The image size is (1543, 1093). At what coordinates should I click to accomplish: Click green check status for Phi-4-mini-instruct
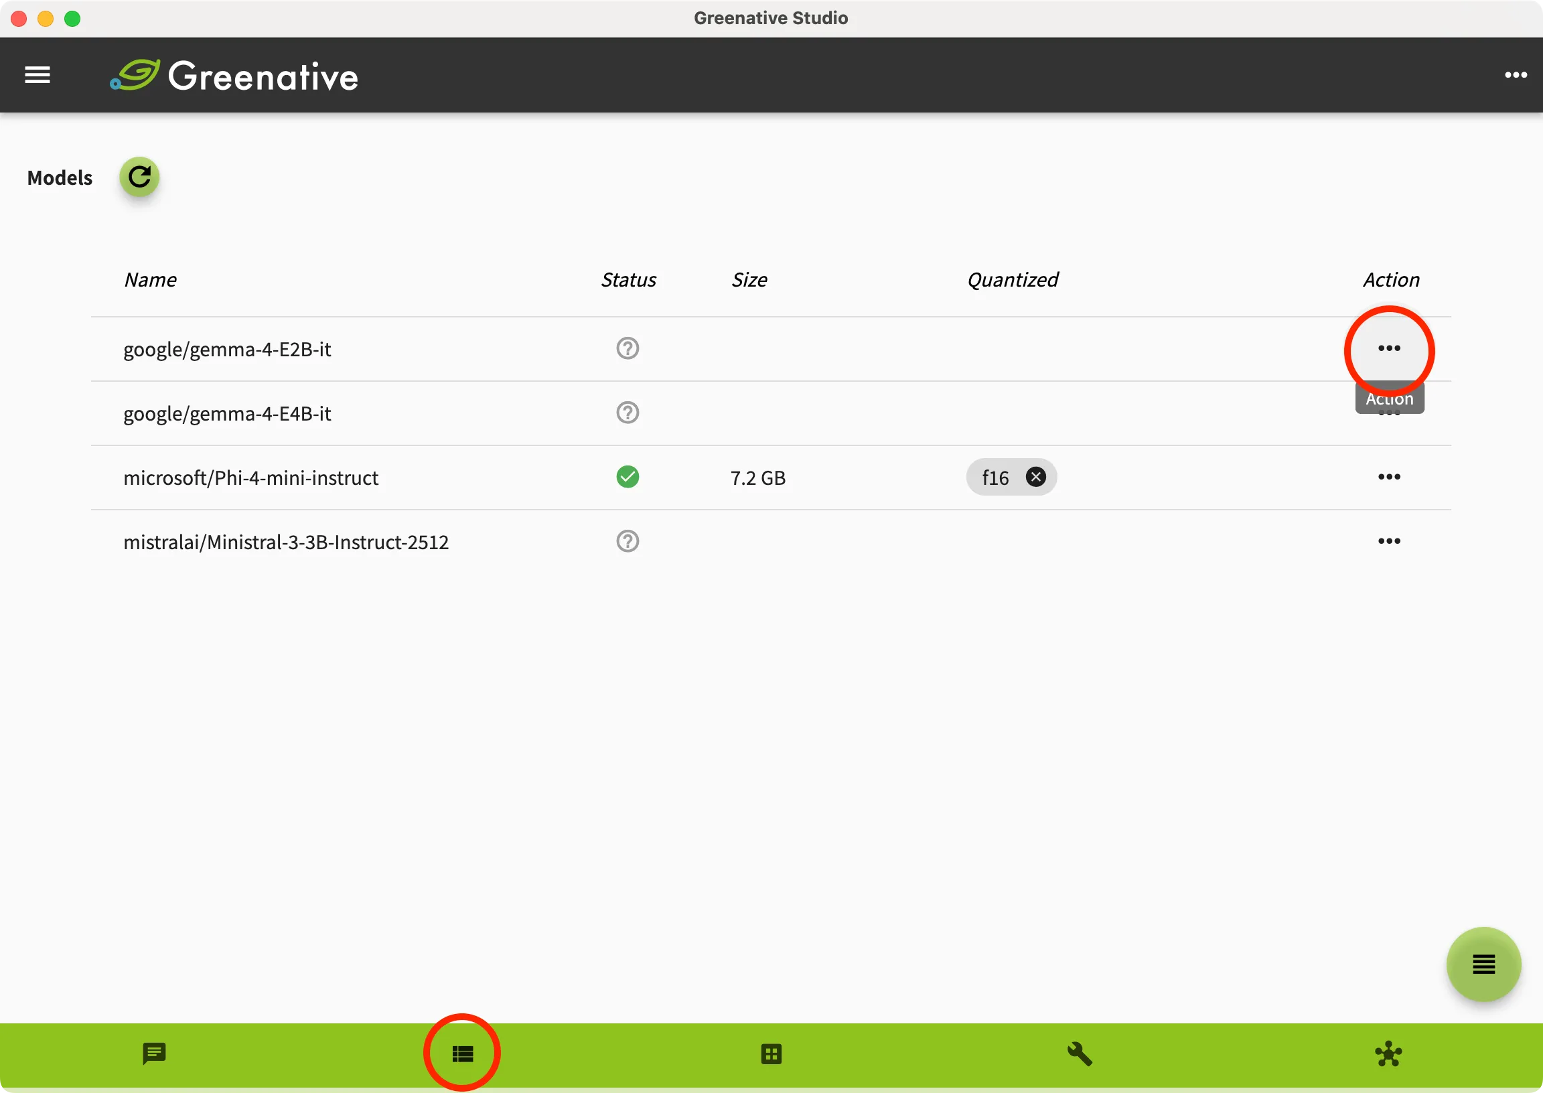(x=627, y=477)
